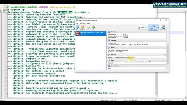The image size is (187, 105).
Task: Click the Storage section header
Action: (x=137, y=41)
